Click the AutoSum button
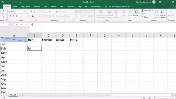This screenshot has width=176, height=99. 146,10
